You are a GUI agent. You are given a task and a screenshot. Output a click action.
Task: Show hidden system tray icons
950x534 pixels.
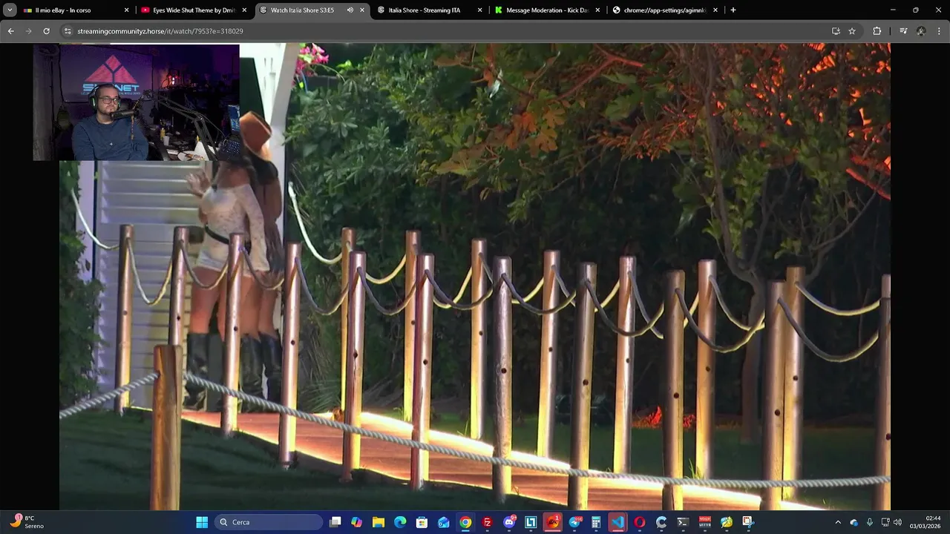pos(838,522)
